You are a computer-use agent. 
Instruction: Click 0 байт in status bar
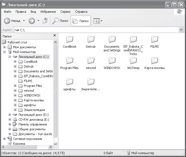[x=108, y=153]
